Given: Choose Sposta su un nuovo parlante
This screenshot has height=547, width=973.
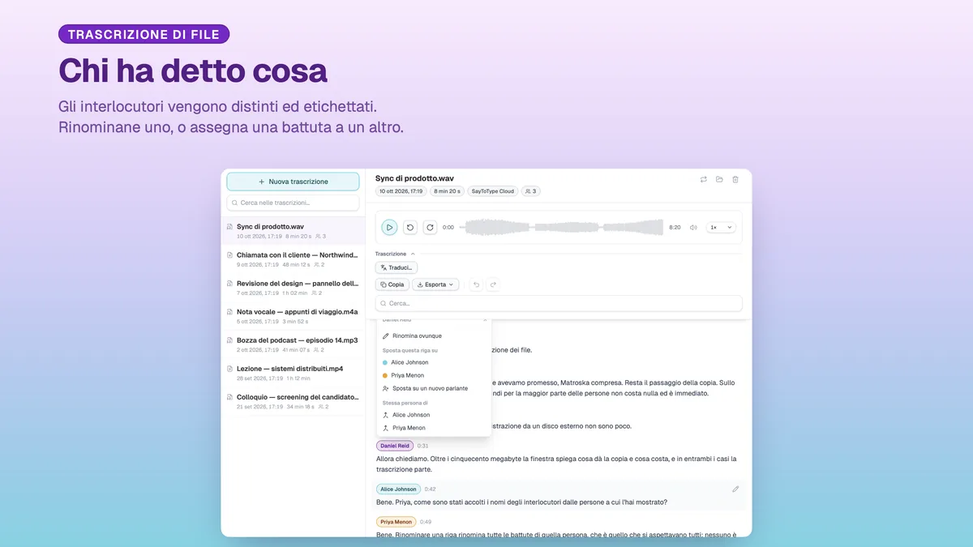Looking at the screenshot, I should [x=434, y=388].
